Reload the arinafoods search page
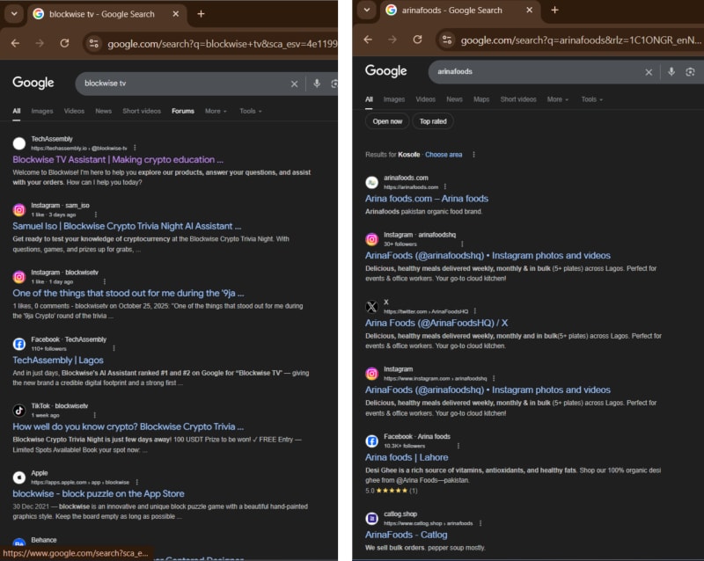704x561 pixels. [x=417, y=40]
